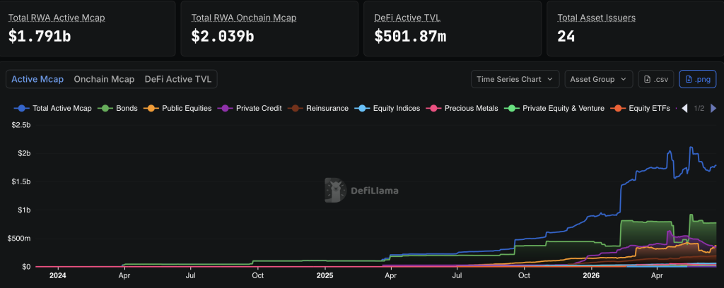This screenshot has height=288, width=724.
Task: Open the Time Series Chart dropdown
Action: (x=515, y=79)
